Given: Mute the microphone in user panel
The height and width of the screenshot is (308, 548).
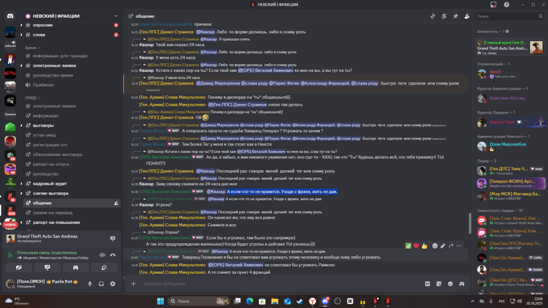Looking at the screenshot, I should click(90, 284).
